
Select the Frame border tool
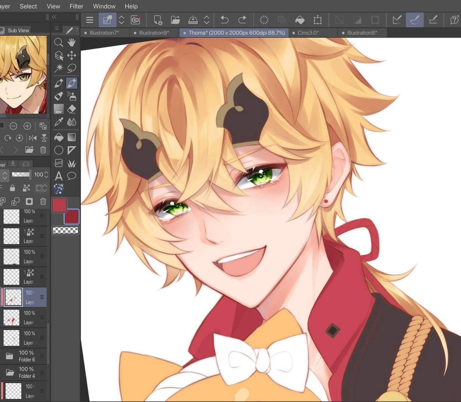(58, 163)
